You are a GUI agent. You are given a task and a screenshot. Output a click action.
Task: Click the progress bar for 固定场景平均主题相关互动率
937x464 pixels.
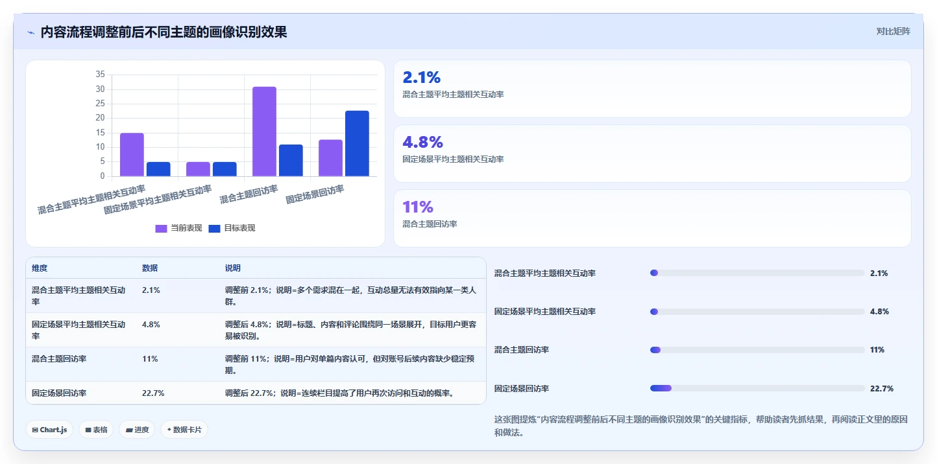click(x=757, y=312)
